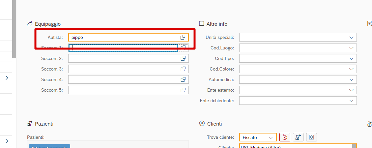The image size is (372, 148).
Task: Click the medical cross icon button in Clienti
Action: point(311,137)
